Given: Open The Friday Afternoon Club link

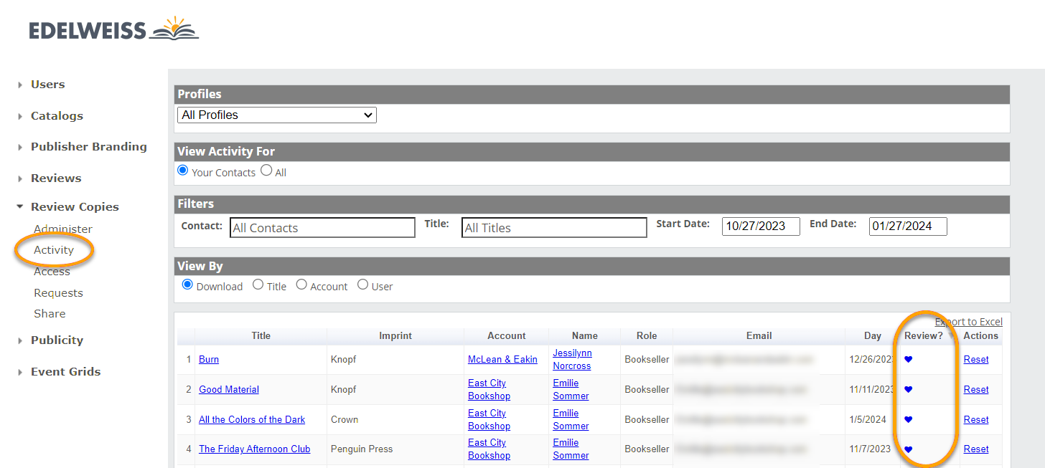Looking at the screenshot, I should tap(255, 449).
